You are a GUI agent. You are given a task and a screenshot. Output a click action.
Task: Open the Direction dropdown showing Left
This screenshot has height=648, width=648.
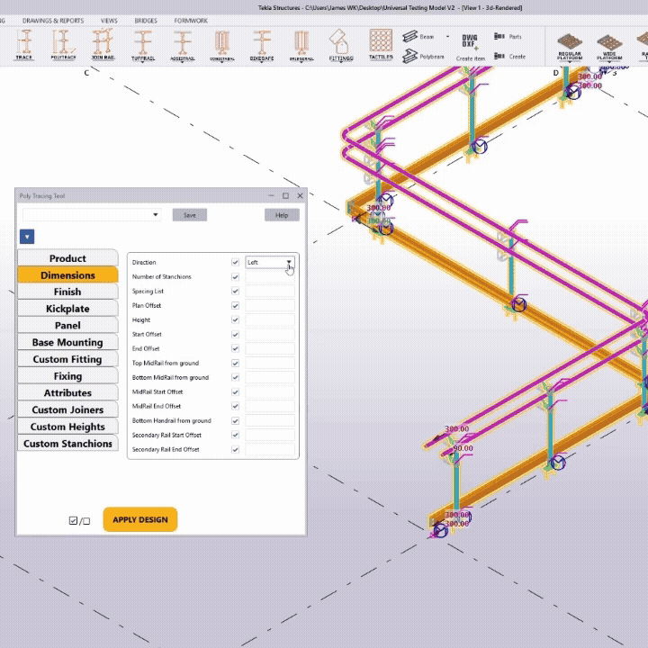pos(270,263)
